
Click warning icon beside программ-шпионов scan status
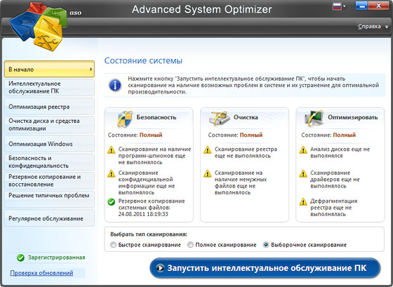pyautogui.click(x=112, y=150)
